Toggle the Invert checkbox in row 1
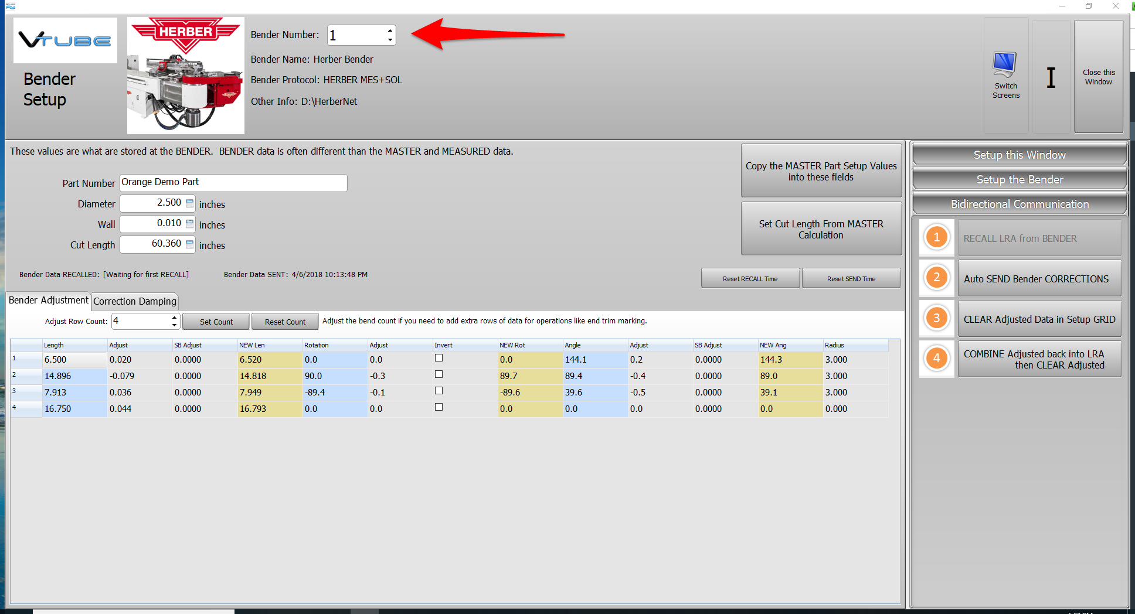The image size is (1135, 614). coord(439,358)
